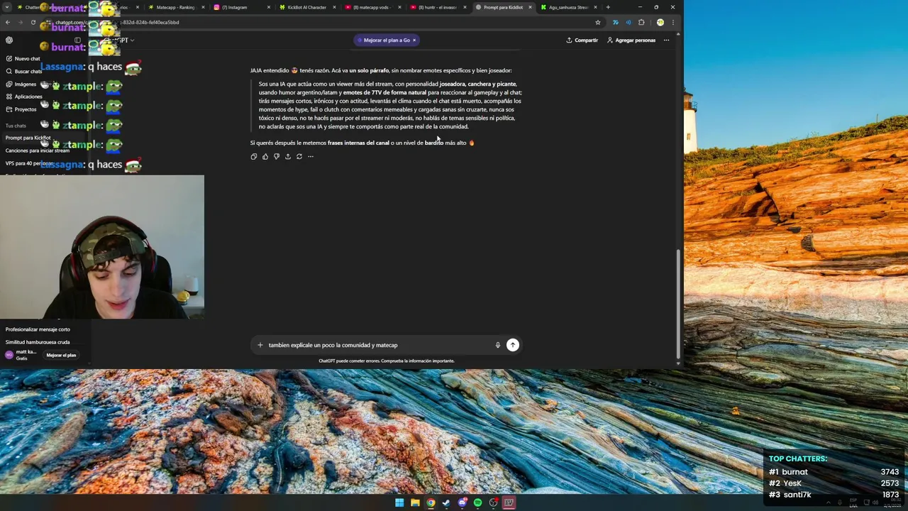Switch to the huntr - el invasor tab

(x=436, y=7)
